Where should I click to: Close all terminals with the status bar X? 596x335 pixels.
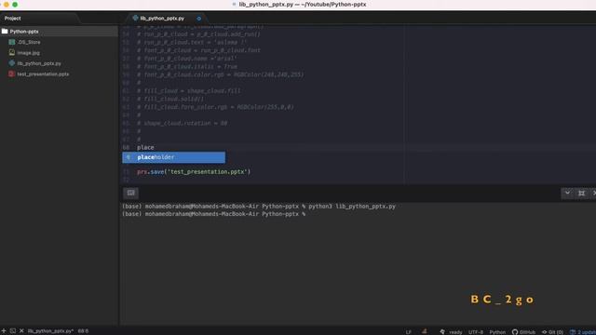coord(21,331)
